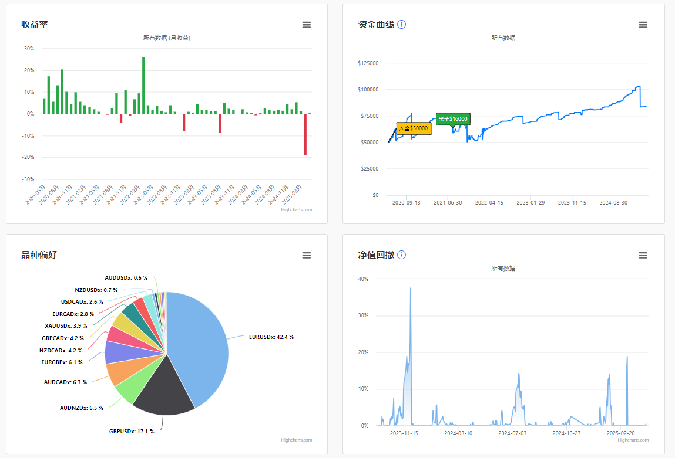Click the 所有数据 subtitle in 资金曲线
The image size is (675, 458).
coord(503,38)
